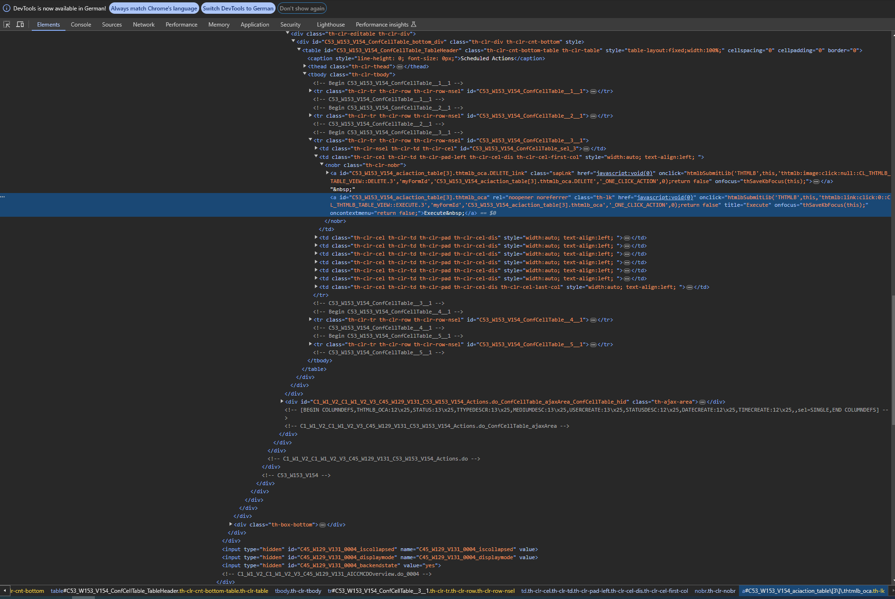Expand the th-box-bottom div node
Image resolution: width=895 pixels, height=599 pixels.
(x=231, y=524)
